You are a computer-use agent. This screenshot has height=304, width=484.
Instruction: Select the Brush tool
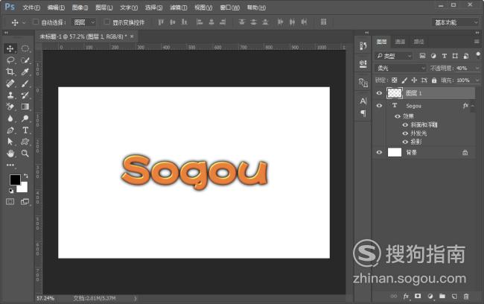click(x=25, y=83)
